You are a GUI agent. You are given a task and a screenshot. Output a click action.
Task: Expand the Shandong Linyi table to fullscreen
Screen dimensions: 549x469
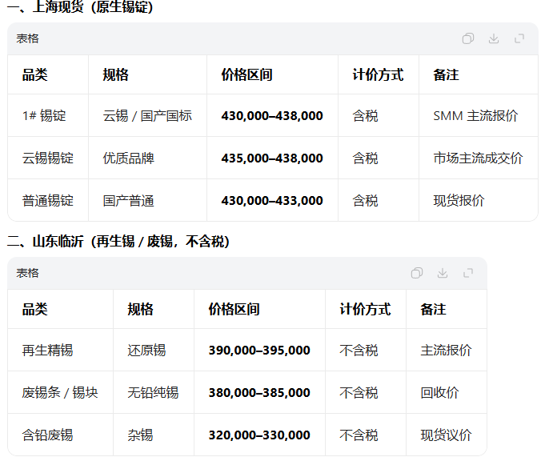[468, 273]
